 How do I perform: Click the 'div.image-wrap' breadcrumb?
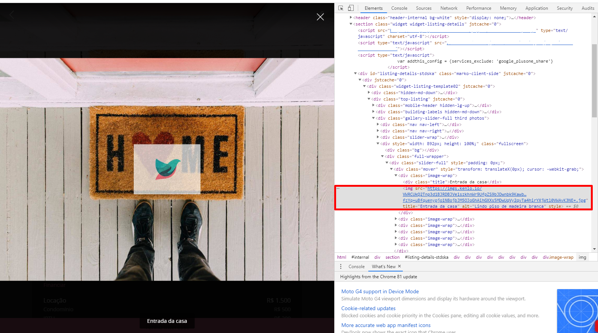tap(558, 257)
